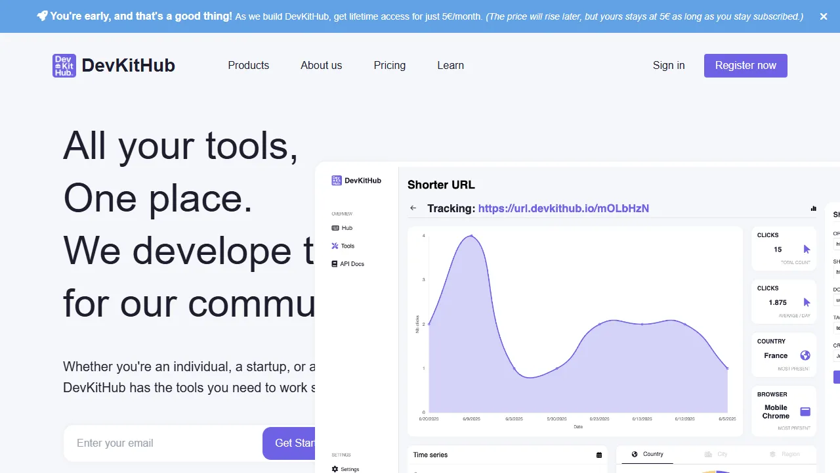Viewport: 840px width, 473px height.
Task: Click the Sign in link
Action: coord(669,65)
